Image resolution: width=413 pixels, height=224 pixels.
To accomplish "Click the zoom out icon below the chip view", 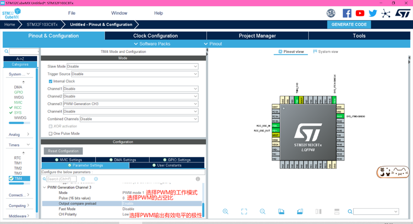I will [263, 212].
